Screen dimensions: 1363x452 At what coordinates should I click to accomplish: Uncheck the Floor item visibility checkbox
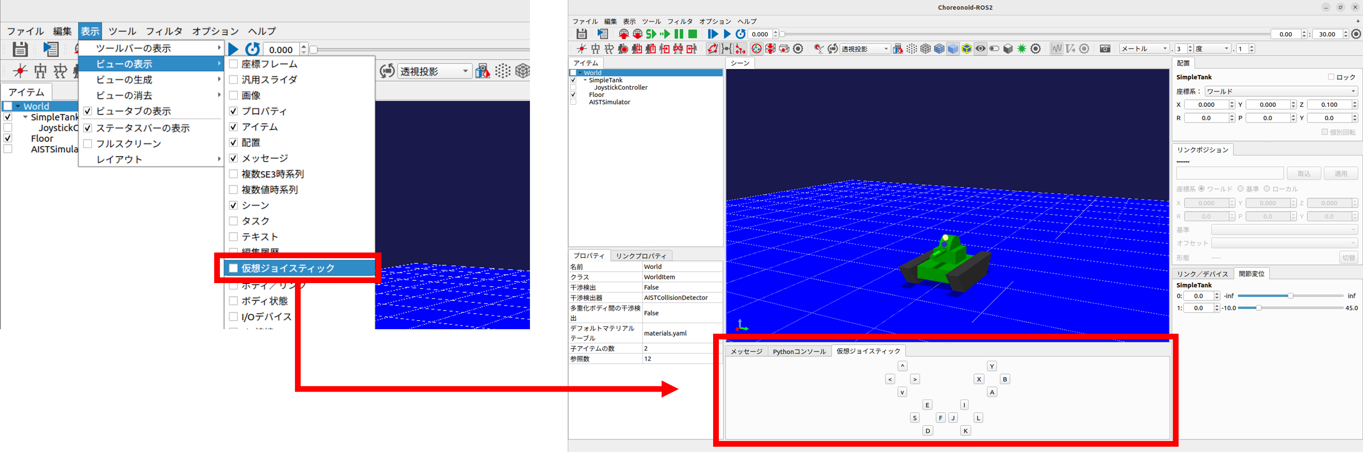click(x=574, y=95)
